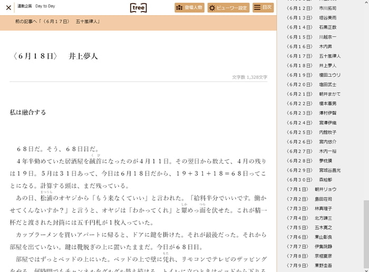Click the 連載企画 Day to Day header label
Viewport: 369px width, 272px height.
[x=36, y=6]
